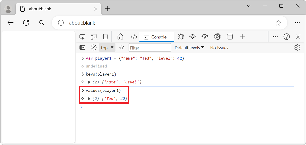Image resolution: width=306 pixels, height=145 pixels.
Task: Open Customize and control DevTools menu
Action: [x=275, y=37]
